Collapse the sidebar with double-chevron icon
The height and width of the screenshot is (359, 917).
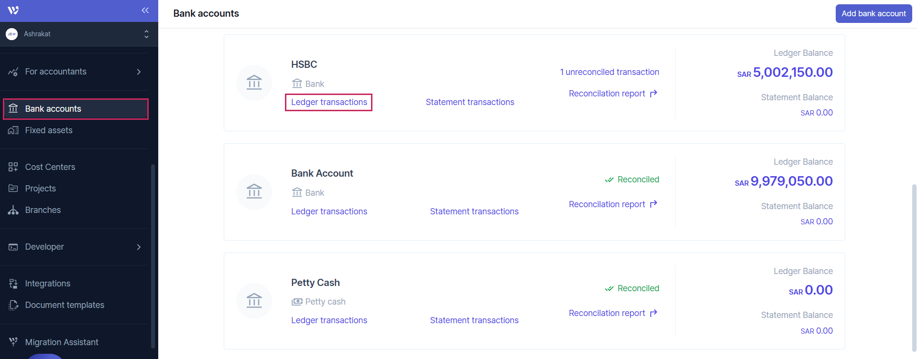[x=145, y=11]
